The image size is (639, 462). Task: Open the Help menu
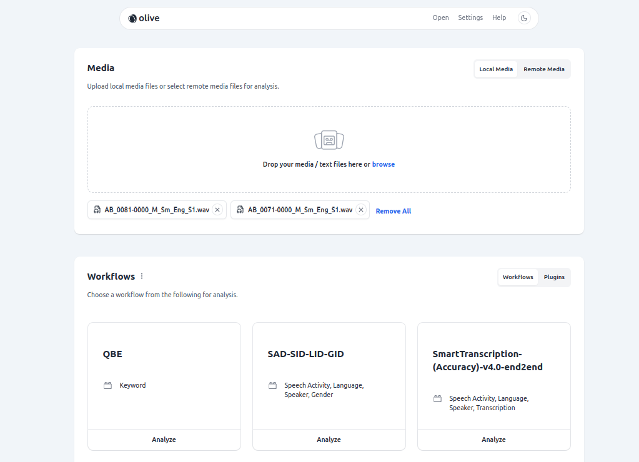[x=499, y=18]
